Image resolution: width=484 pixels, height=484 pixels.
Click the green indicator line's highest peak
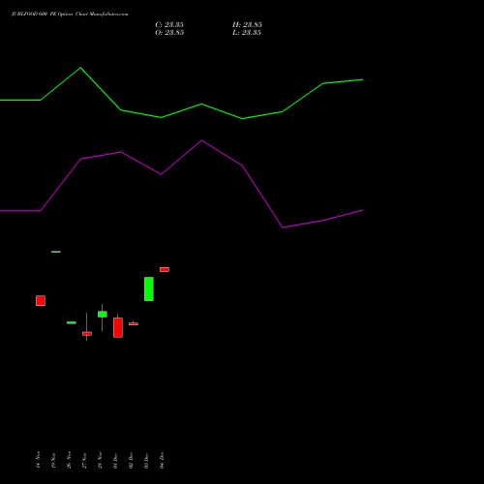coord(80,68)
